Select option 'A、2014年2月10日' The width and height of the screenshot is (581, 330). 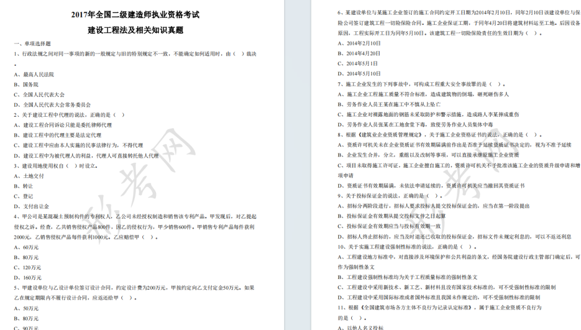pyautogui.click(x=359, y=43)
